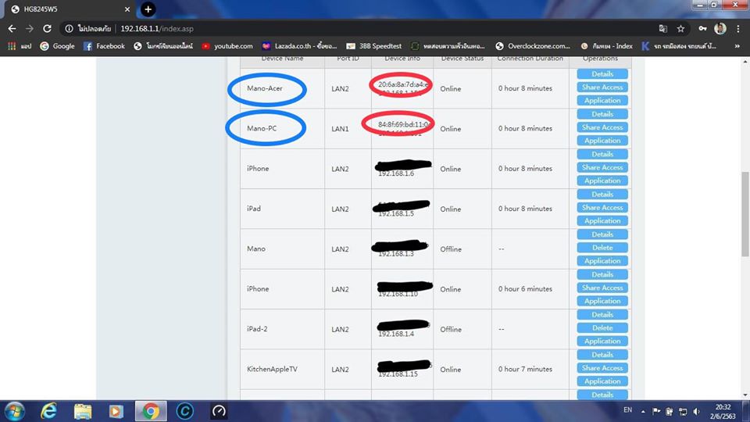The image size is (750, 422).
Task: Select the HG8245W5 browser tab
Action: pyautogui.click(x=70, y=9)
